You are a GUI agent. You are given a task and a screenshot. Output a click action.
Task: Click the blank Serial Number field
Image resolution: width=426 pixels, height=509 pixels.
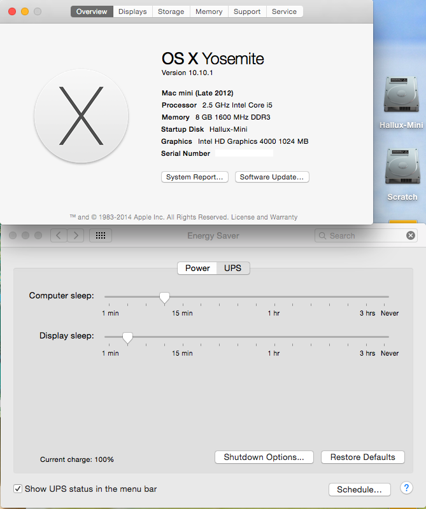pyautogui.click(x=244, y=153)
